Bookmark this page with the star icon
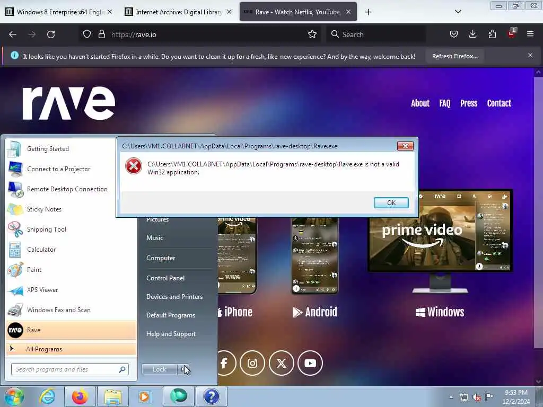 coord(312,34)
